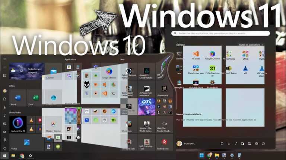Screen dimensions: 286x160
Task: Open the Photo/Vidéo folder in Windows 11 Start
Action: tap(229, 55)
